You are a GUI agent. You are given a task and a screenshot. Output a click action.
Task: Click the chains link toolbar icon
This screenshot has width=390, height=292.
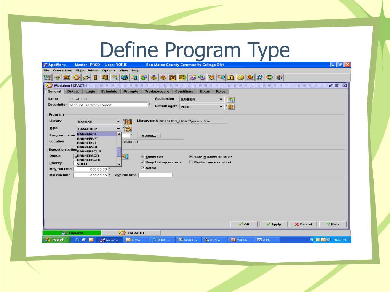[x=86, y=78]
